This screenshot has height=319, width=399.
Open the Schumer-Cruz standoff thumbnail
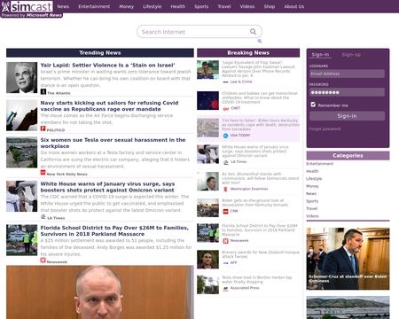tap(348, 259)
